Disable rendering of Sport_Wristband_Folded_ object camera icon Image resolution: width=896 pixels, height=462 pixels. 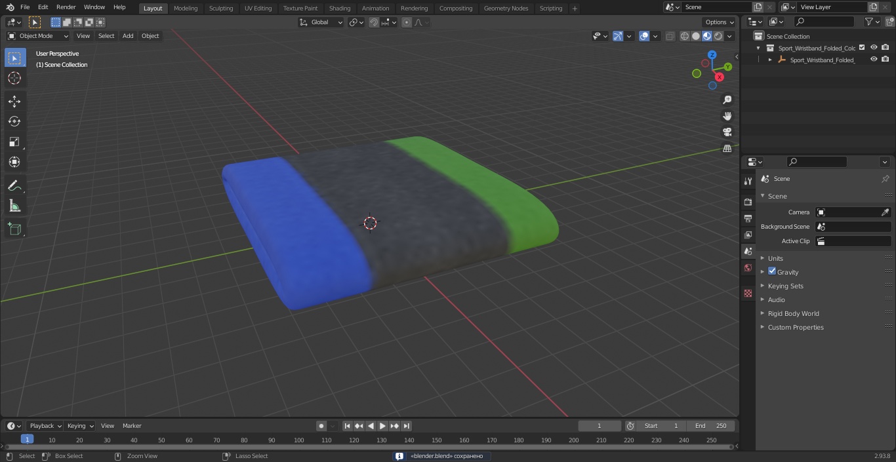[886, 59]
